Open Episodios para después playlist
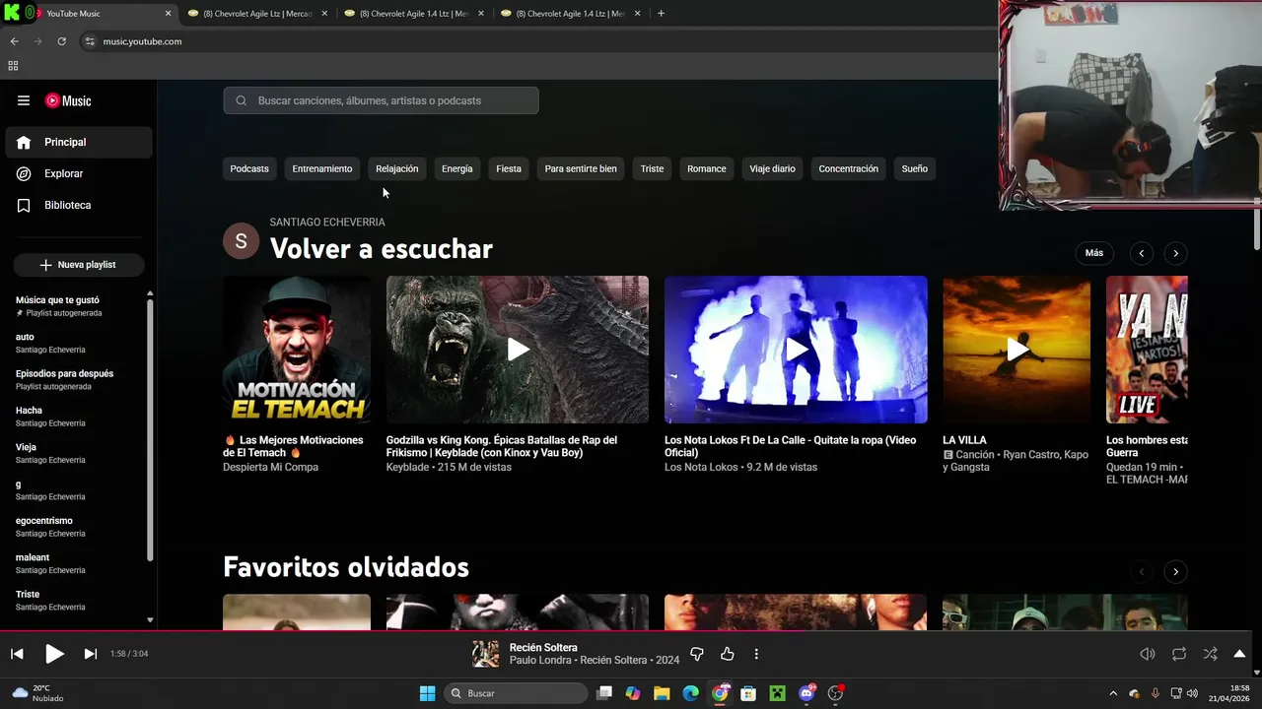Viewport: 1262px width, 709px height. pos(79,379)
